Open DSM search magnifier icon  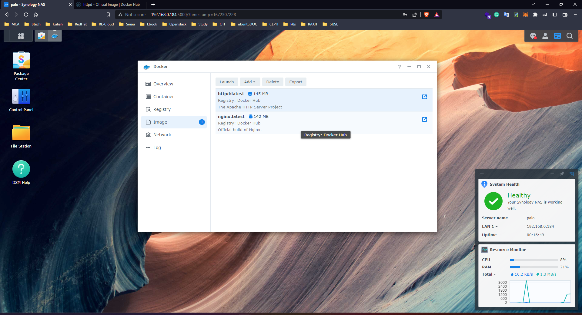[x=570, y=36]
